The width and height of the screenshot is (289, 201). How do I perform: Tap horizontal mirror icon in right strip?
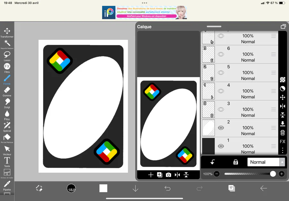[283, 106]
